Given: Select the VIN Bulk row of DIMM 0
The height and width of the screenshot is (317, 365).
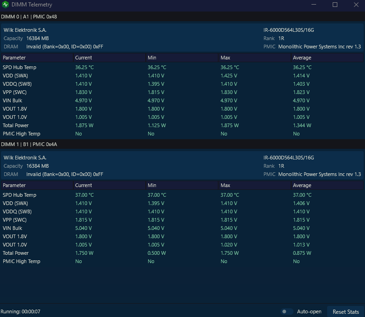Looking at the screenshot, I should (x=182, y=100).
